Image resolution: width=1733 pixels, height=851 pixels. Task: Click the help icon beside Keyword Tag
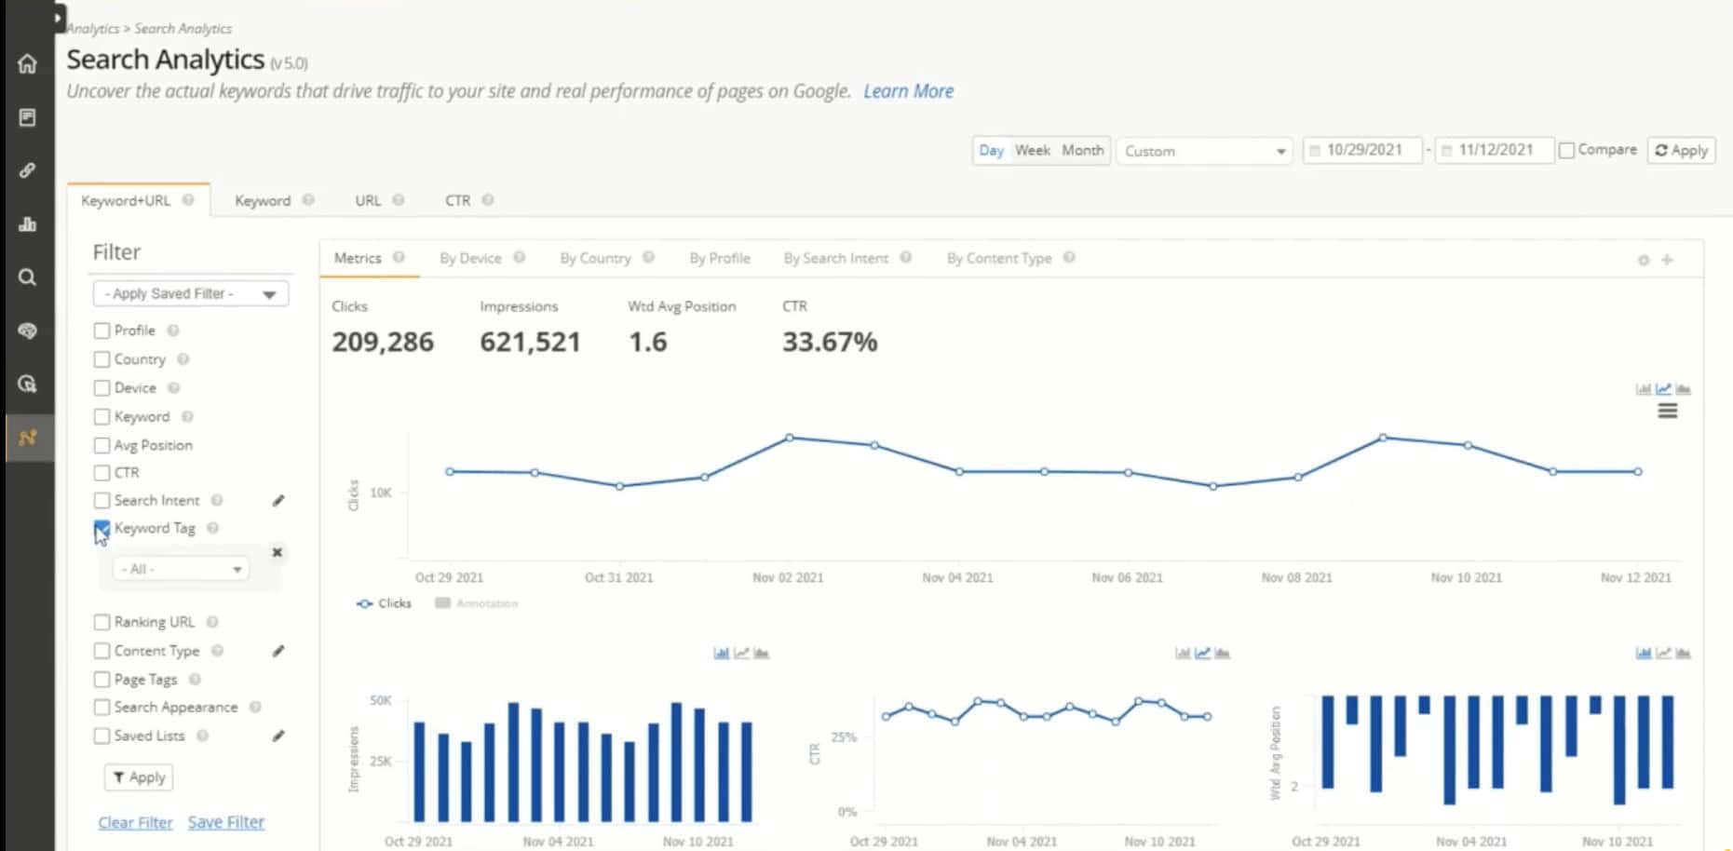click(212, 528)
